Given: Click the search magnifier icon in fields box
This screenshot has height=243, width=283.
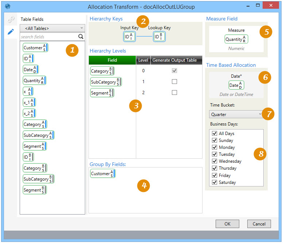Looking at the screenshot, I should (80, 36).
